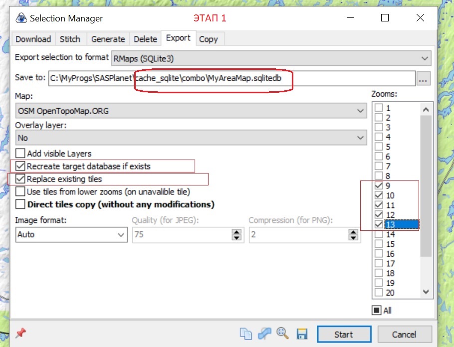Click the Zooms list vertical scrollbar
Viewport: 454px width, 347px height.
click(425, 199)
